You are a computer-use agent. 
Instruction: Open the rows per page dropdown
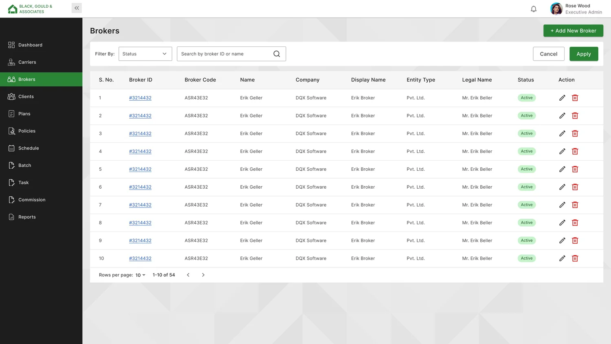(x=141, y=275)
